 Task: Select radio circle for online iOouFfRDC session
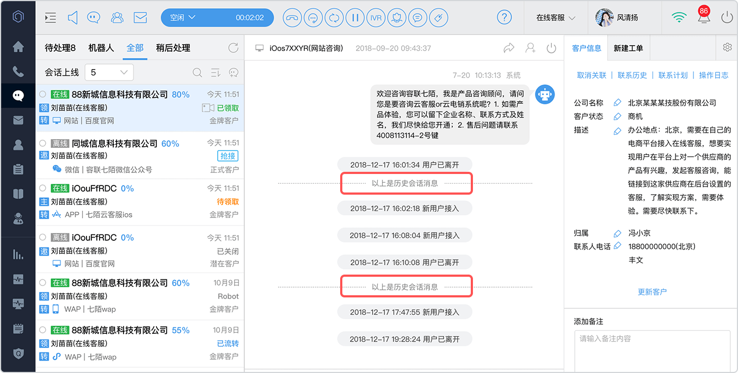point(43,188)
